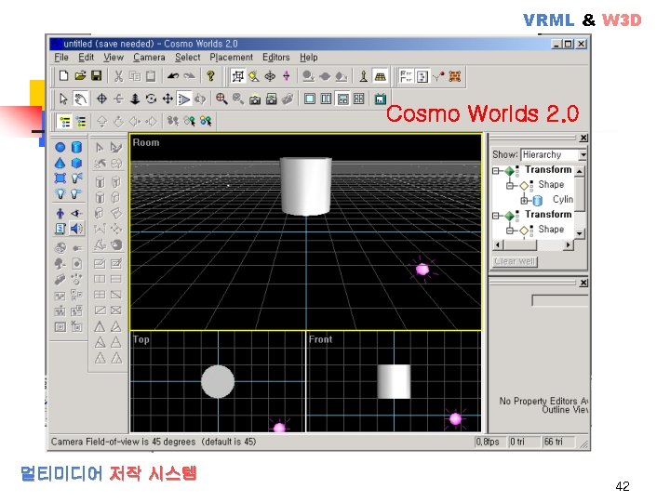Click the spotlight icon beside the blue square

[x=77, y=178]
